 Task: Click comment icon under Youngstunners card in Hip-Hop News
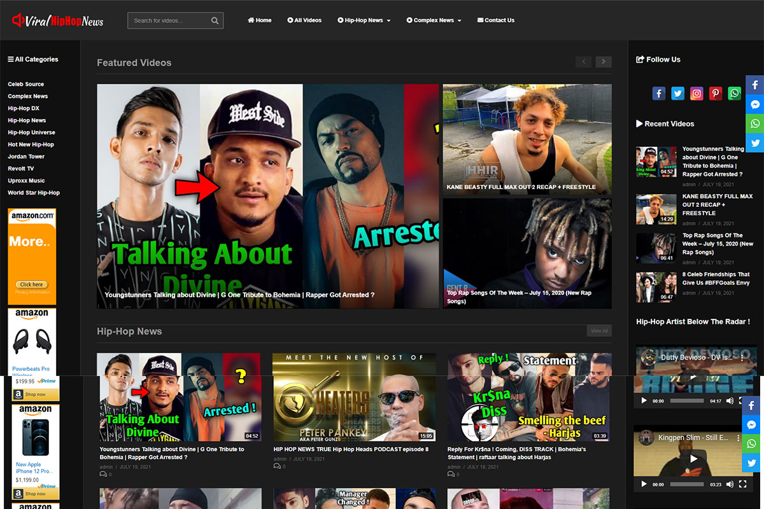coord(103,475)
